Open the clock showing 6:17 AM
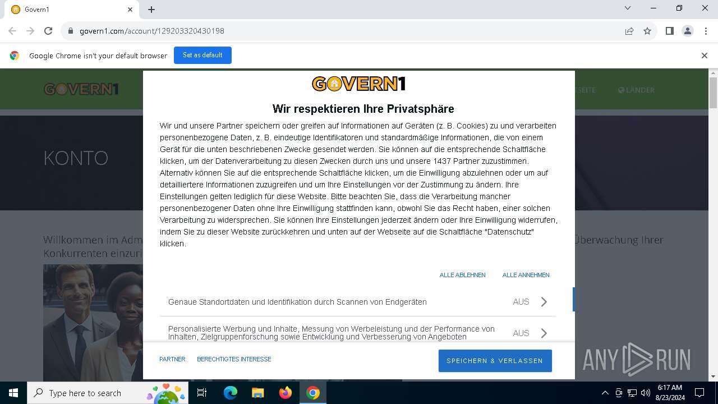The width and height of the screenshot is (718, 404). click(670, 393)
